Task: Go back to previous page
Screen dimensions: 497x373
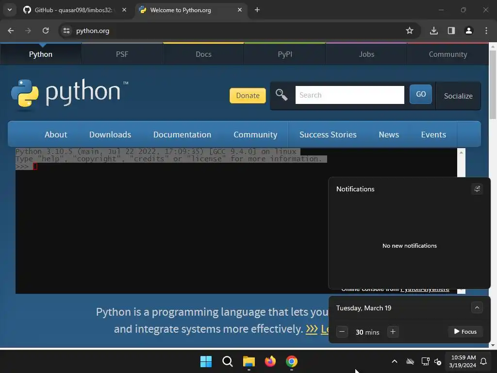Action: tap(11, 31)
